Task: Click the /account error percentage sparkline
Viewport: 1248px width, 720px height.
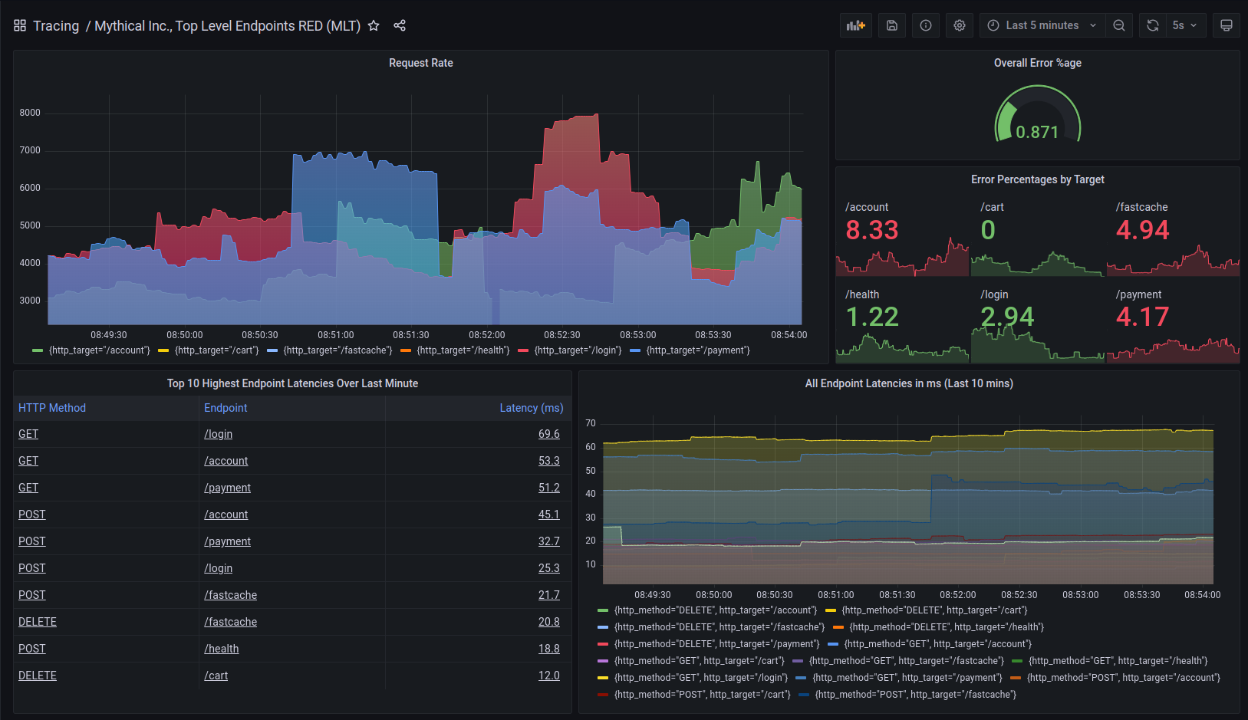Action: [902, 261]
